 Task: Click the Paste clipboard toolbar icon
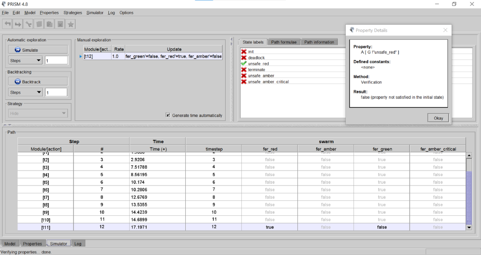coord(50,24)
